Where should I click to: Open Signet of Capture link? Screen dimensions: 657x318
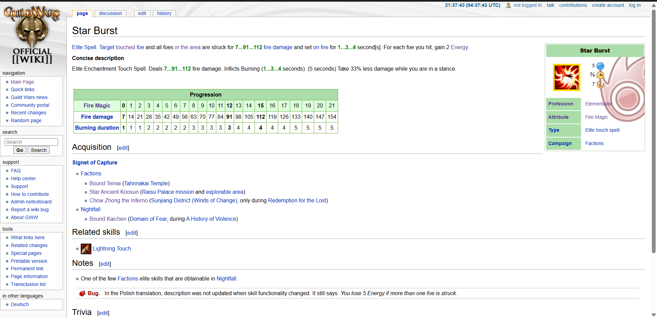pyautogui.click(x=94, y=163)
